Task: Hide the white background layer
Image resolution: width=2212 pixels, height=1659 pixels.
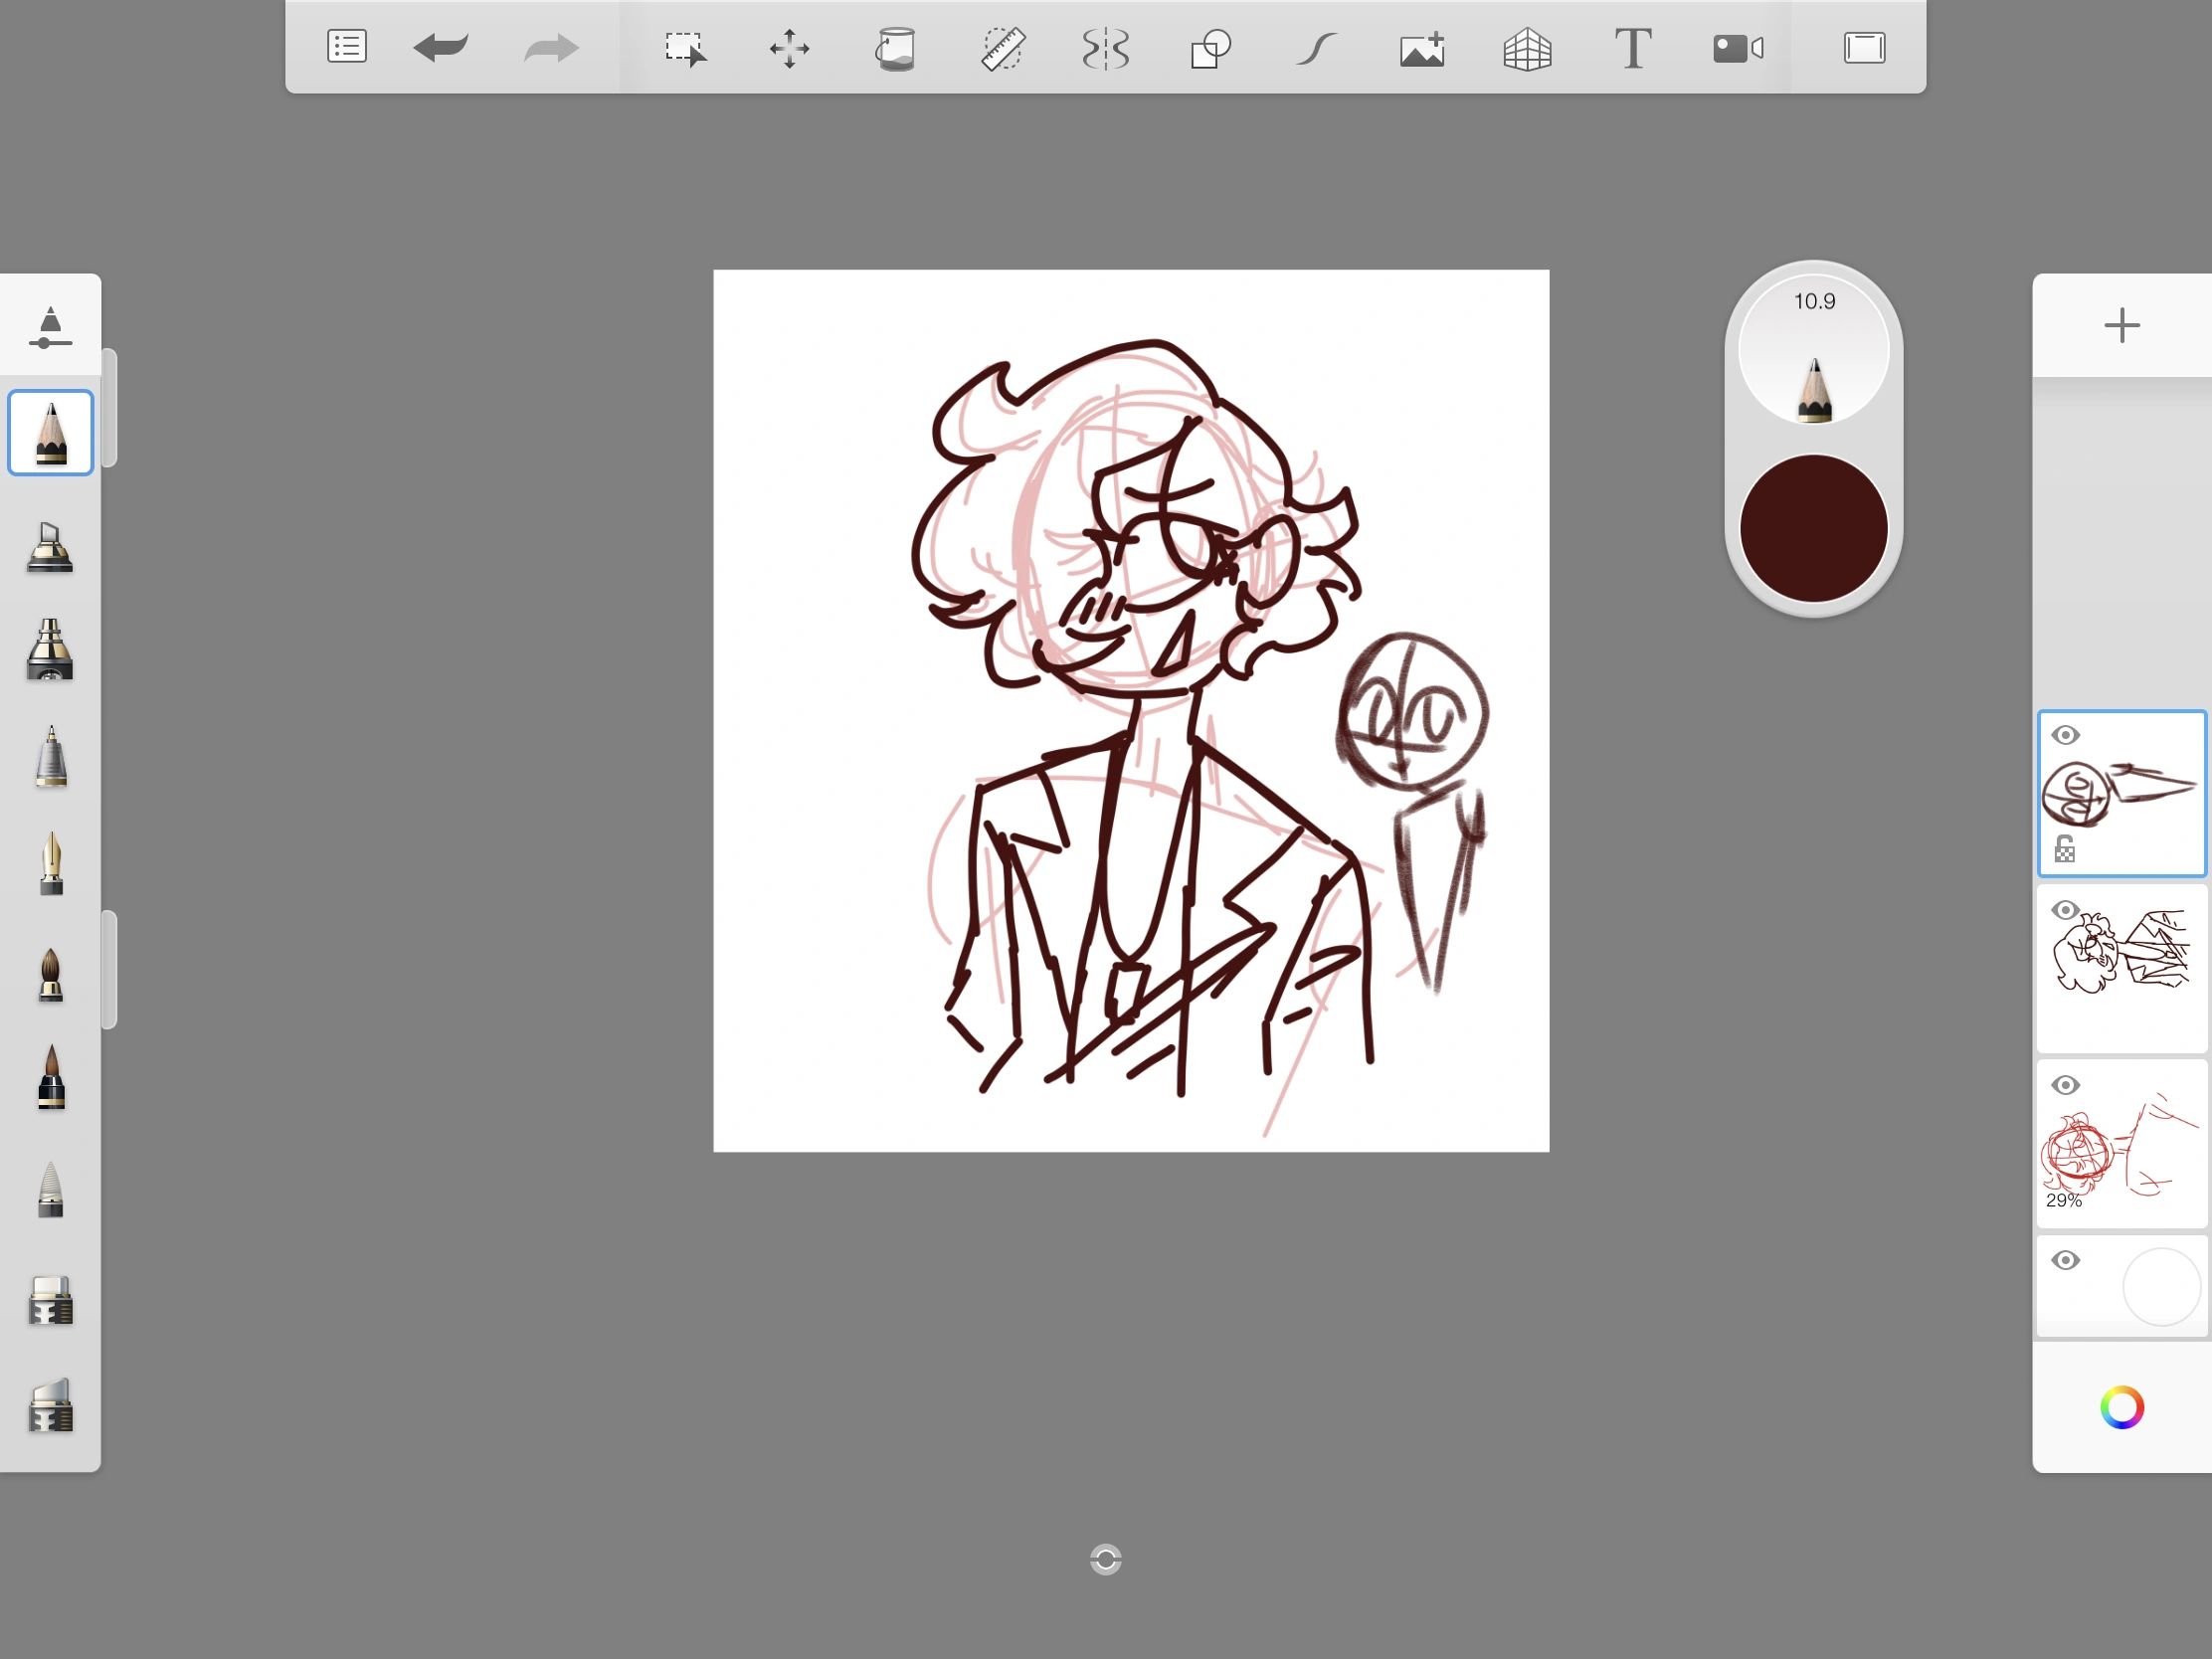Action: tap(2065, 1260)
